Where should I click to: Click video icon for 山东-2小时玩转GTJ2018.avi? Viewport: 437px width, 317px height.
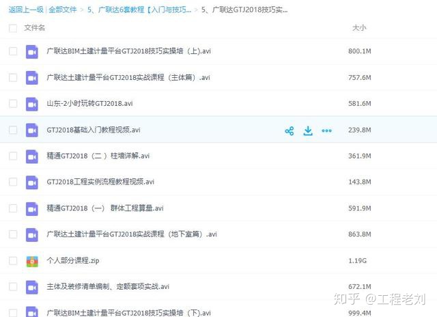point(32,104)
